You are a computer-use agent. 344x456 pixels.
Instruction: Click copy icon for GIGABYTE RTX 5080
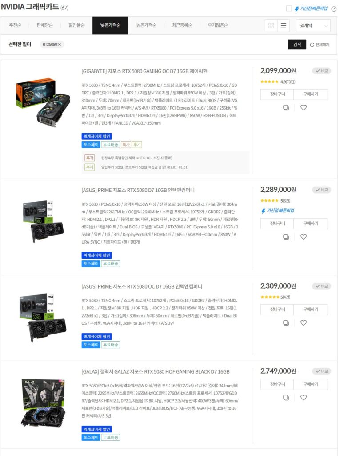point(286,108)
